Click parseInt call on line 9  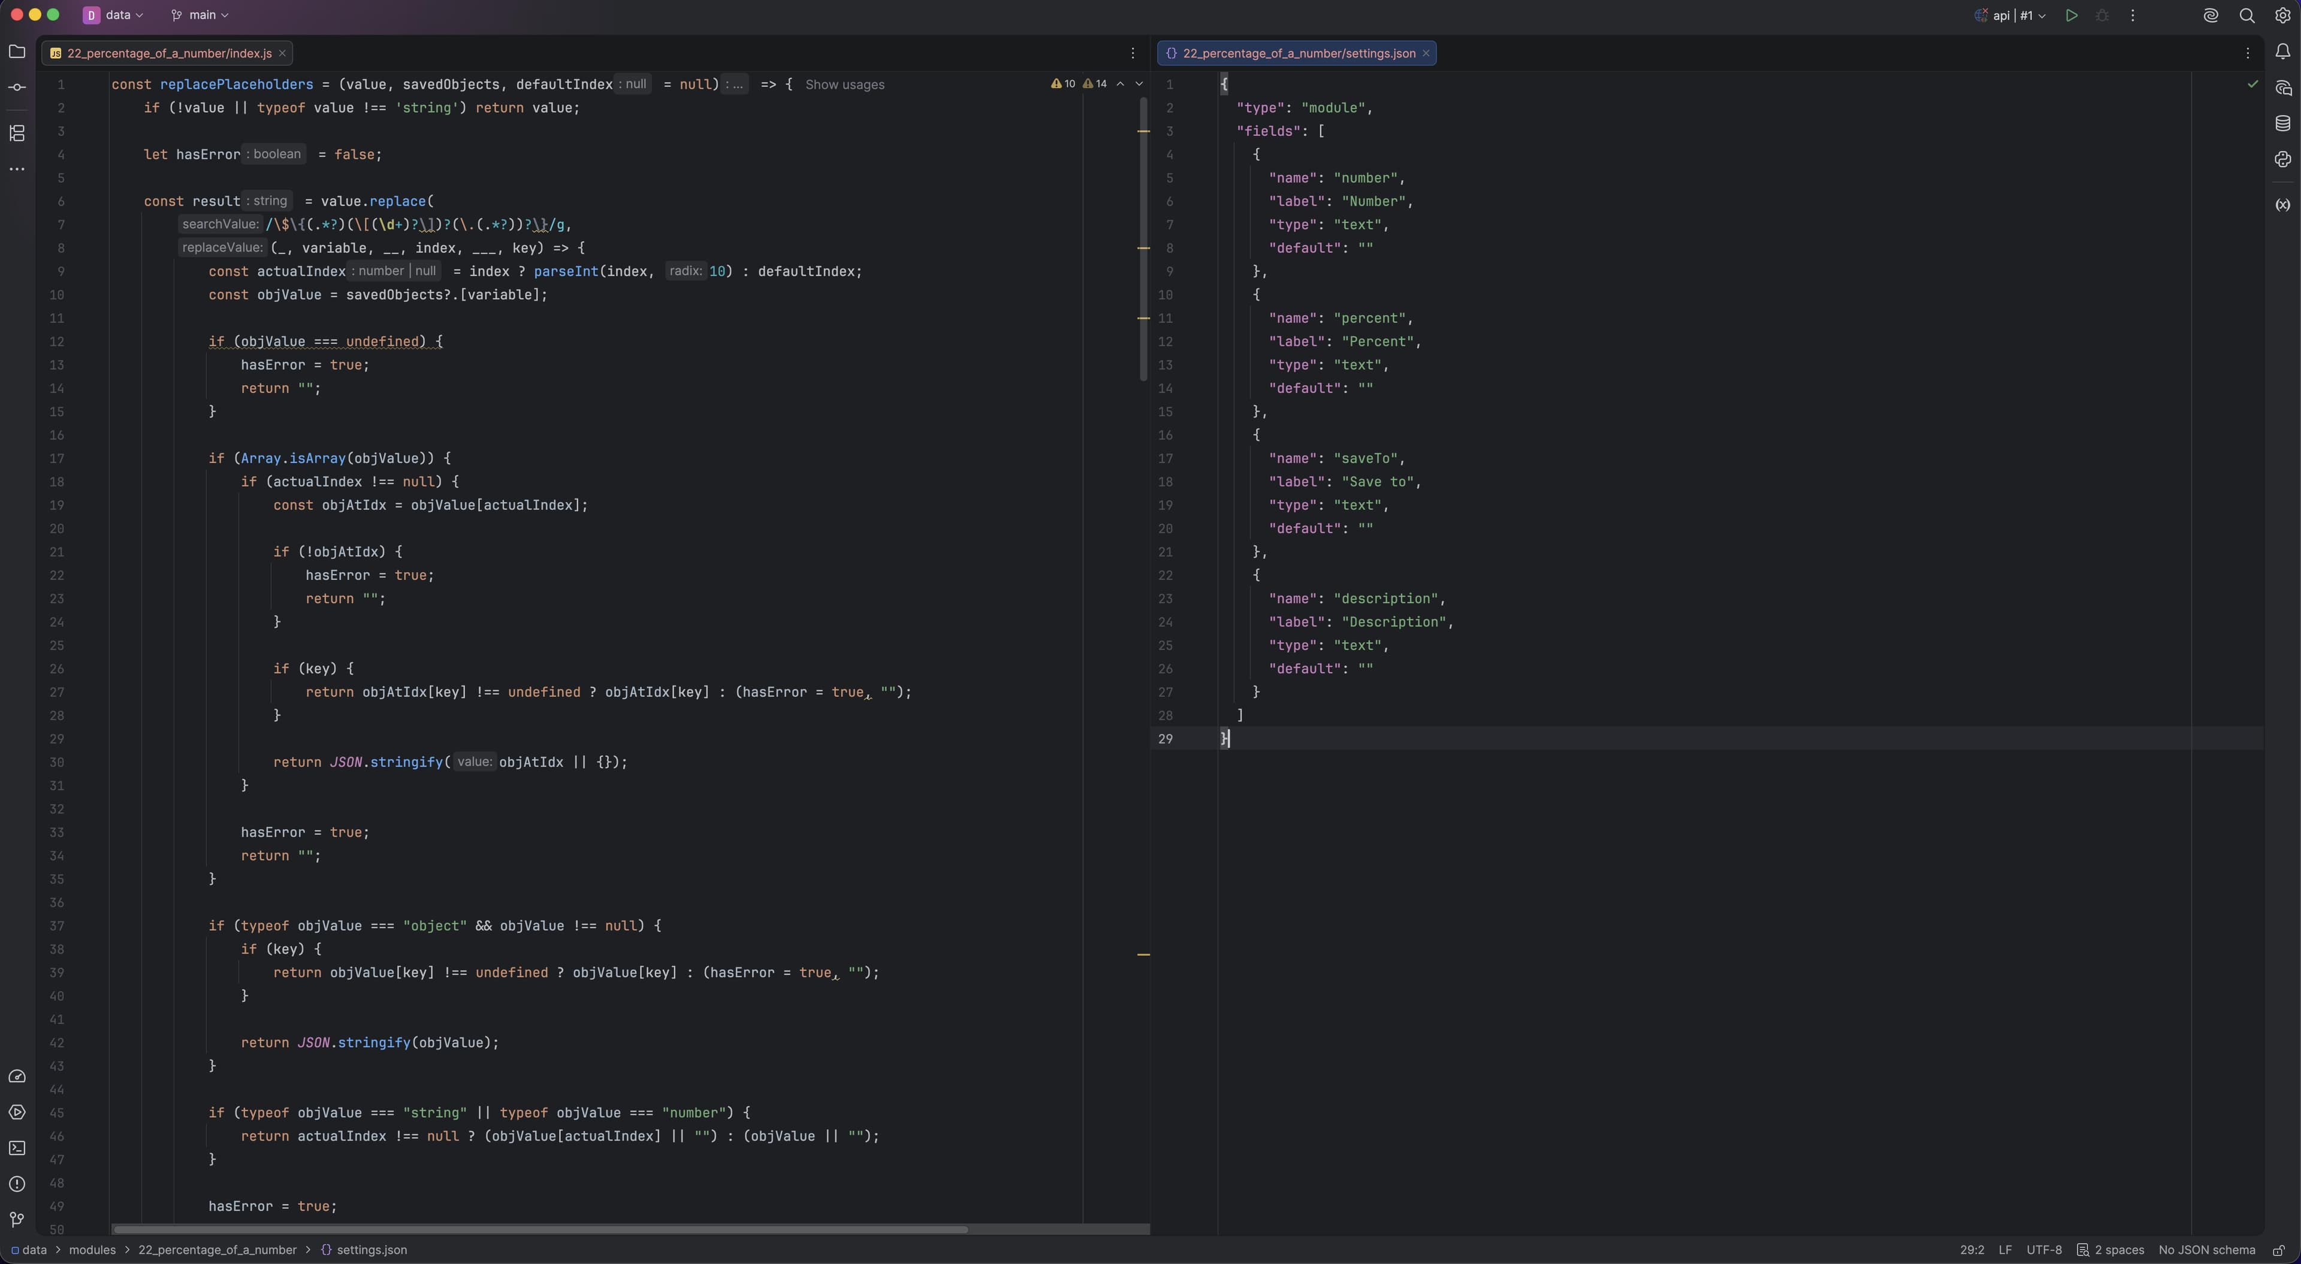coord(566,271)
